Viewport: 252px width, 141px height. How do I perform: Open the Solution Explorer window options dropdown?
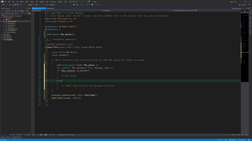26,8
